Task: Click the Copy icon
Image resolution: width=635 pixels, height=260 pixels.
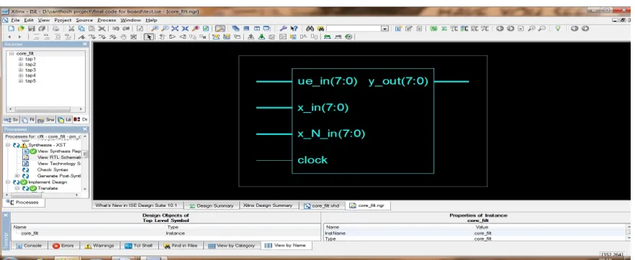Action: tap(81, 29)
